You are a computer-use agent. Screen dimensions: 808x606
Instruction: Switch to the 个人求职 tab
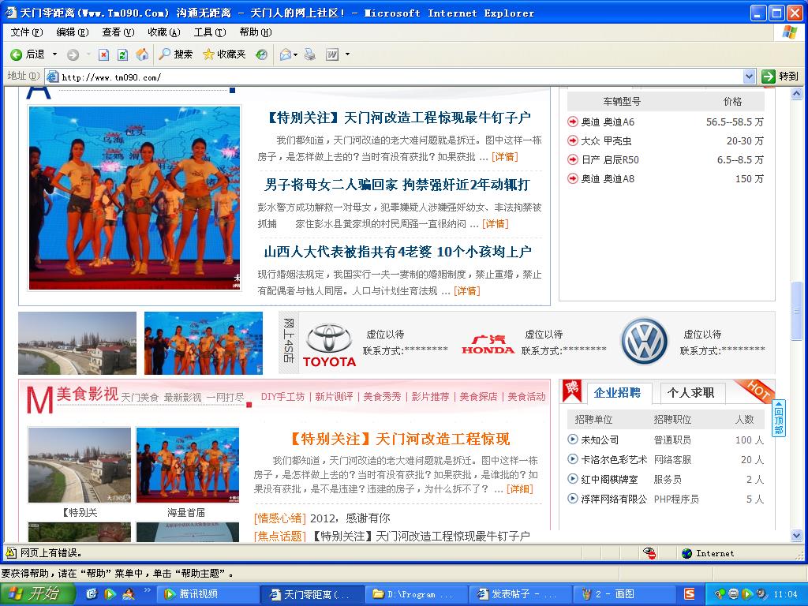[x=690, y=392]
